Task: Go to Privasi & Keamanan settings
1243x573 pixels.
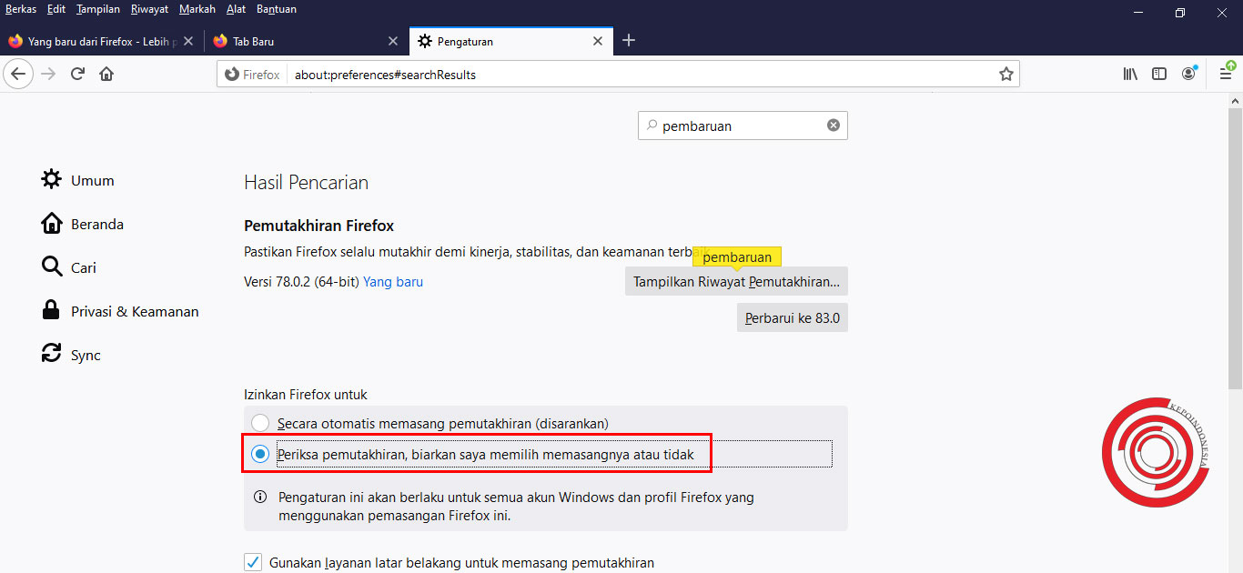Action: pyautogui.click(x=134, y=310)
